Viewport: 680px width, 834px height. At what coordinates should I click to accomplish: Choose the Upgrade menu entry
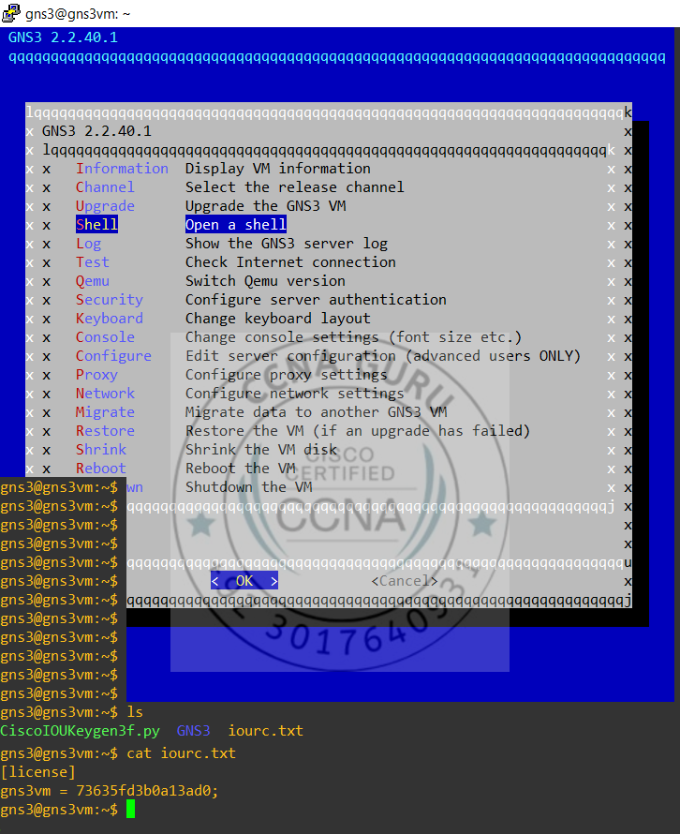[105, 206]
